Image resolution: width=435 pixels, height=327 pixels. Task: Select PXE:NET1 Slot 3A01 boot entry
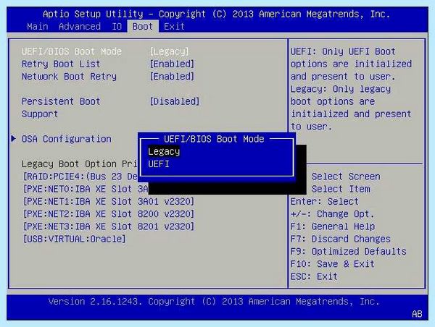click(x=109, y=202)
